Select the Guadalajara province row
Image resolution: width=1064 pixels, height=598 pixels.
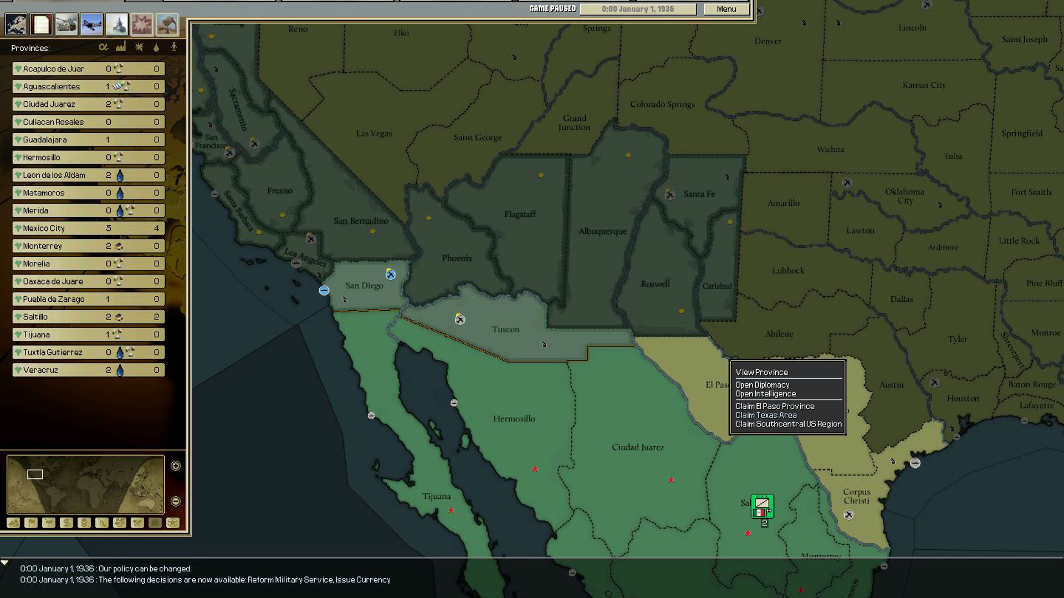[89, 140]
